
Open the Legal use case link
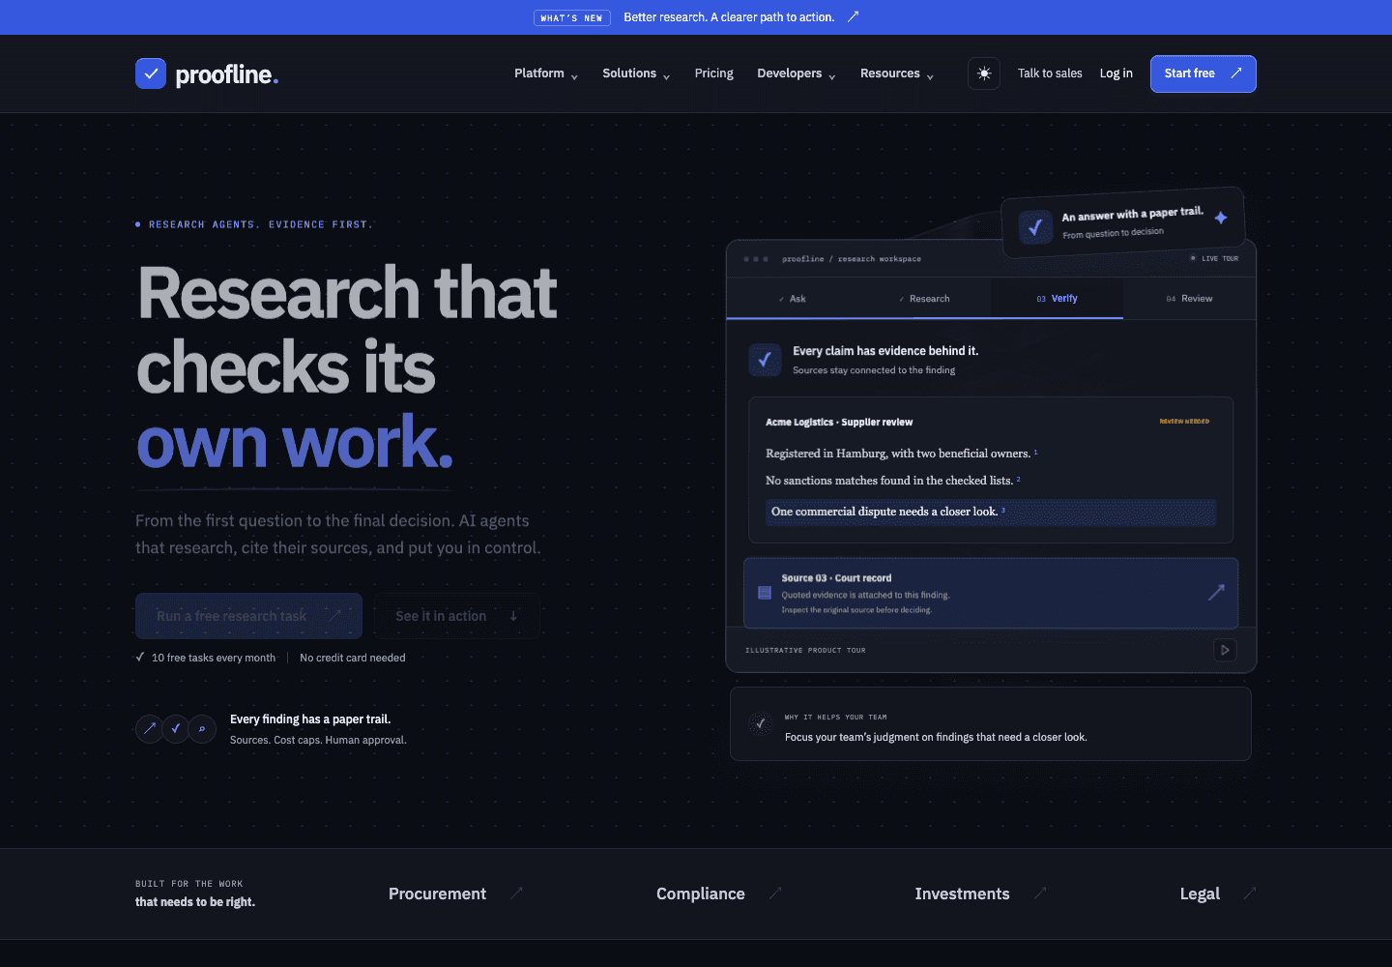tap(1218, 894)
